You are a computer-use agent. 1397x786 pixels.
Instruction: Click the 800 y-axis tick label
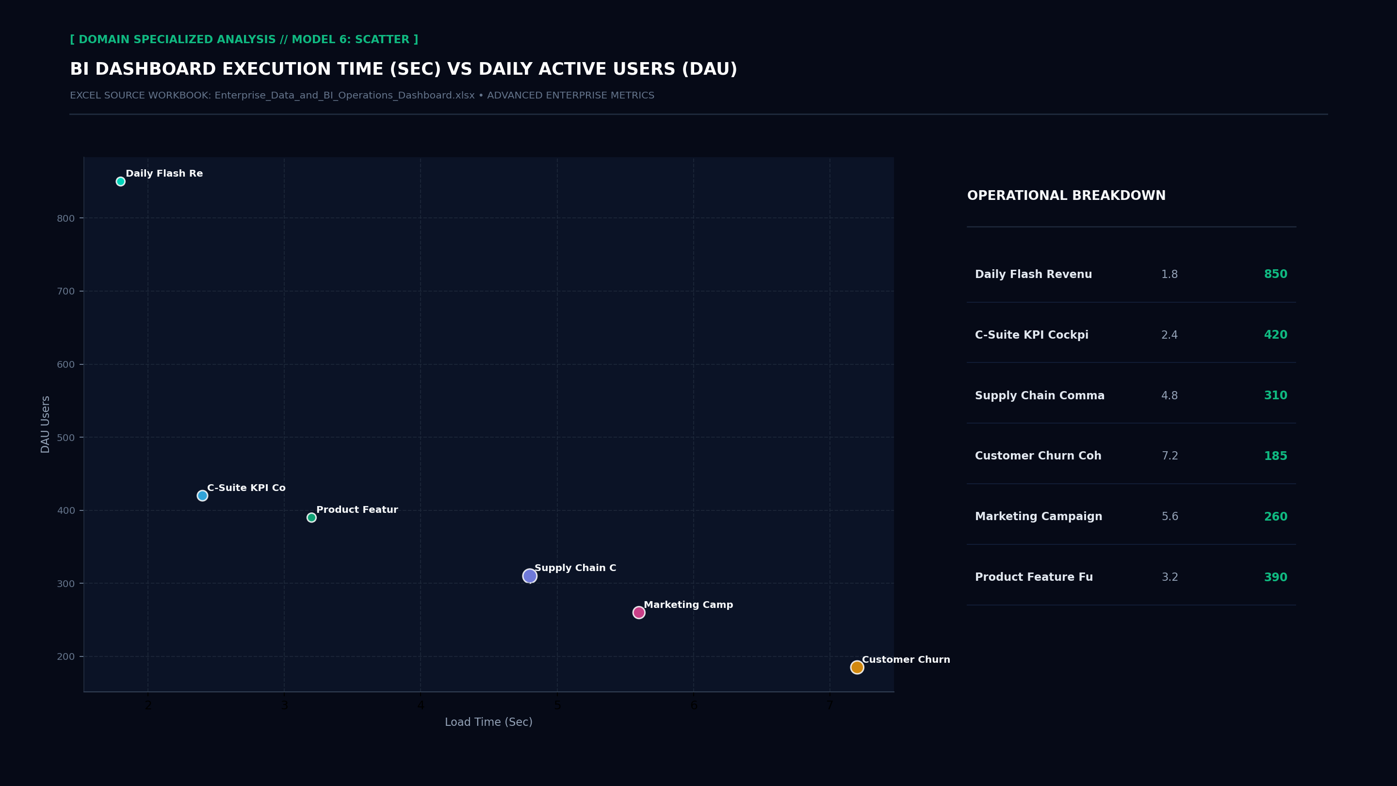point(65,219)
